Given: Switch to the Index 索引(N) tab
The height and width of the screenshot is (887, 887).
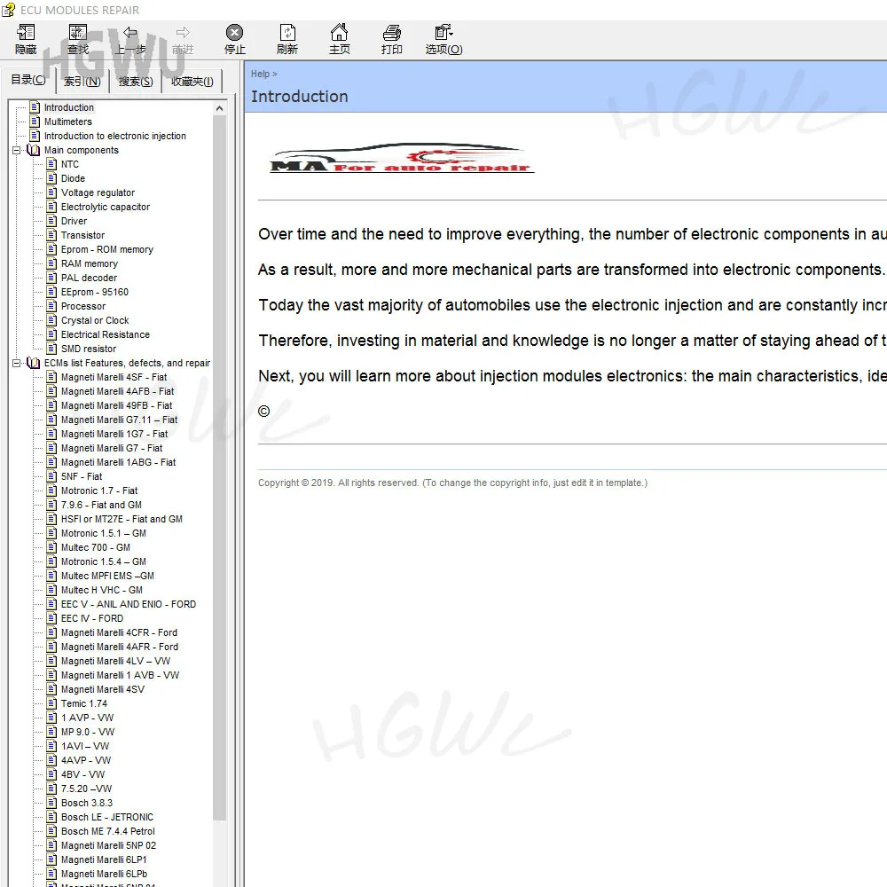Looking at the screenshot, I should [x=82, y=82].
